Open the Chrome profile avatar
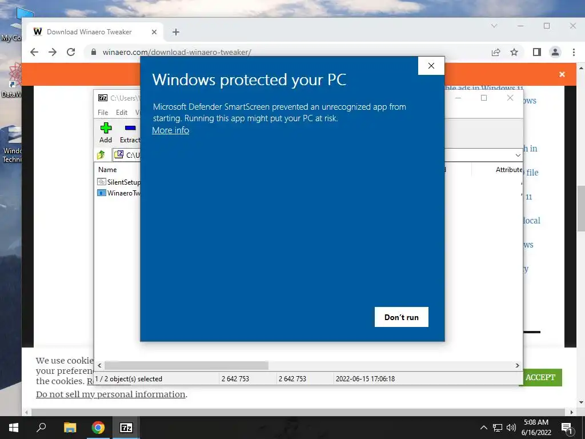The width and height of the screenshot is (585, 439). point(555,52)
